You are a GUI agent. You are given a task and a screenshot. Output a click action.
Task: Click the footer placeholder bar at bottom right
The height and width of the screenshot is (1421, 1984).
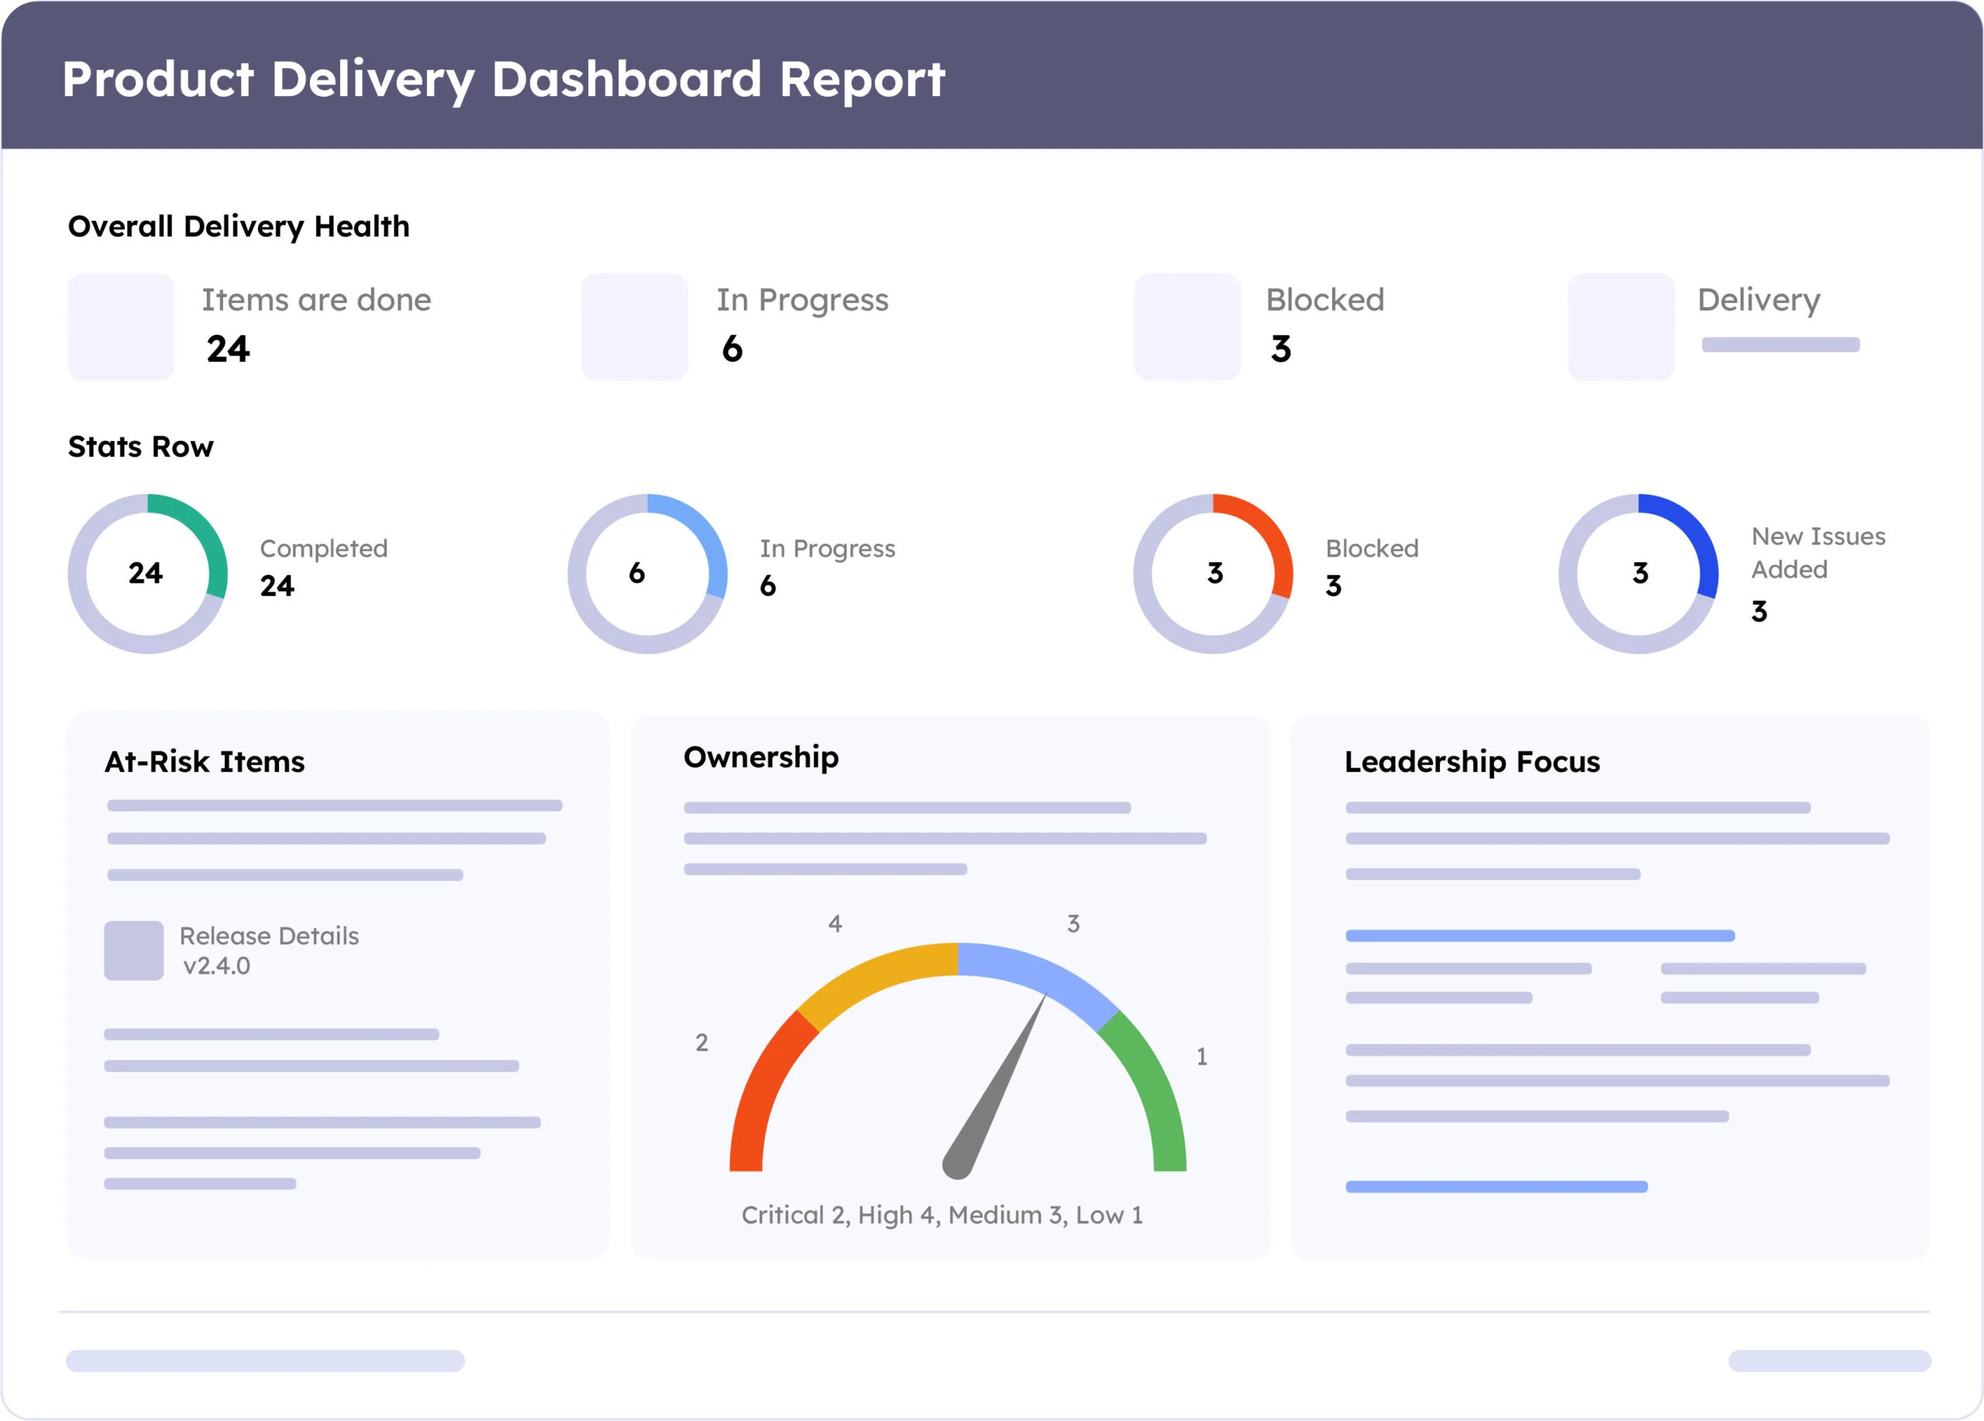1829,1361
